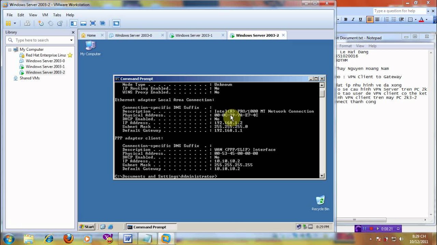Close the Windows Server 2003-1 tab
Viewport: 437px width, 245px height.
223,35
